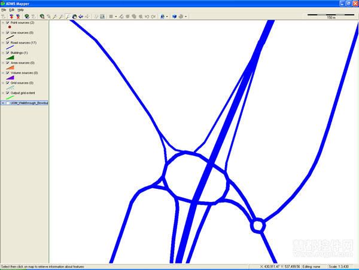Click the purple Volume sources symbol
The height and width of the screenshot is (270, 359).
point(10,78)
